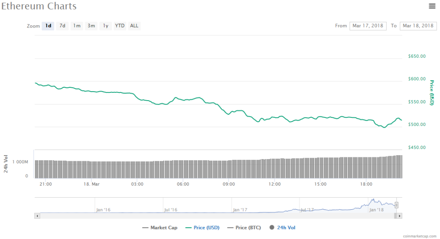Grab the navigator range handle
The image size is (440, 239).
pyautogui.click(x=397, y=205)
